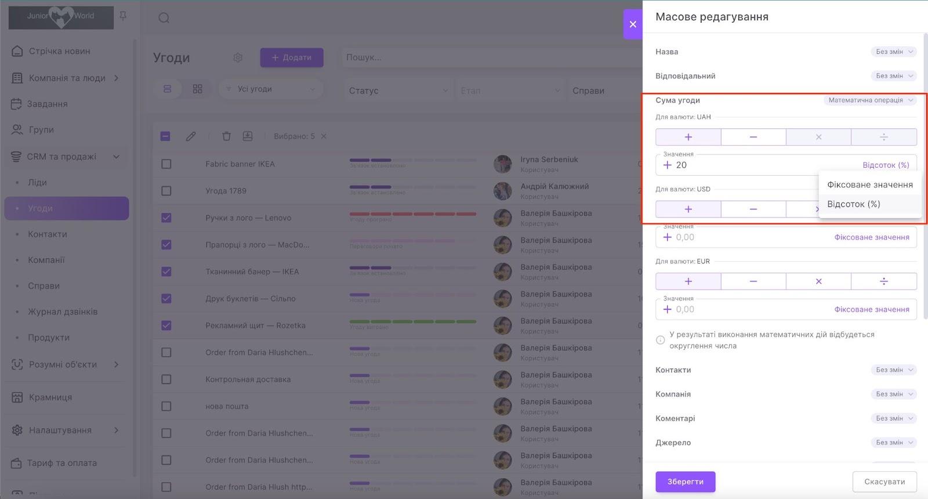This screenshot has width=928, height=499.
Task: Click the pencil edit icon in toolbar
Action: coord(191,136)
